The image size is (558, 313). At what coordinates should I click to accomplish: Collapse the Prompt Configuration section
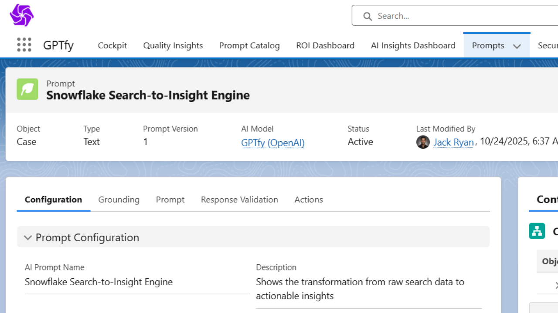click(x=28, y=237)
